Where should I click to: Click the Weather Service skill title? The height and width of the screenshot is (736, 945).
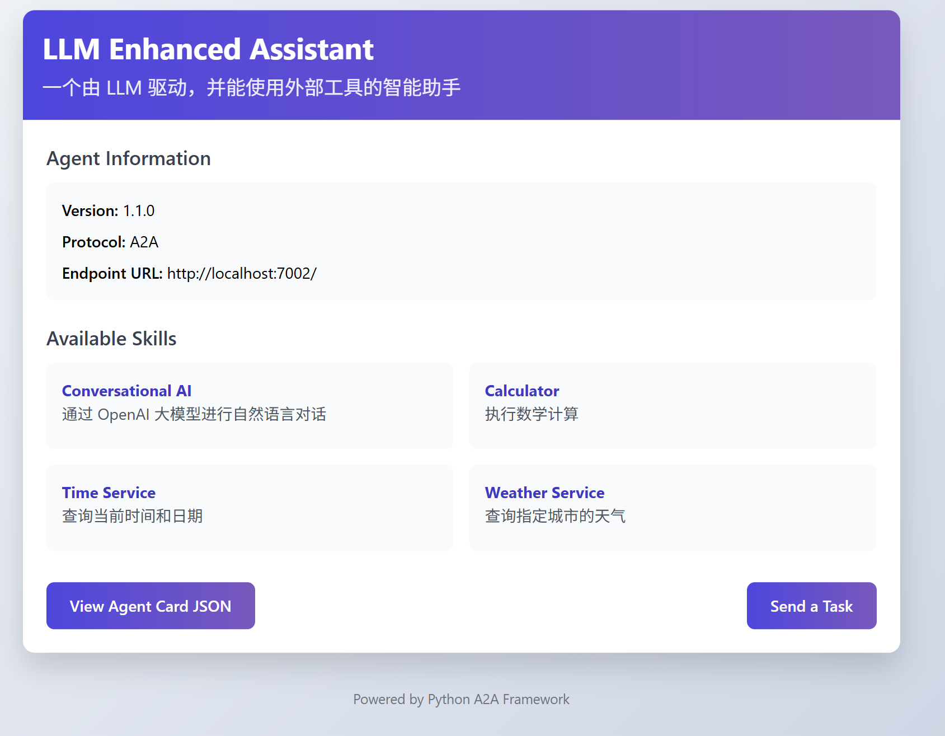pyautogui.click(x=544, y=493)
